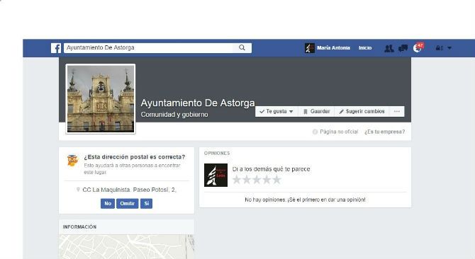Open the more options ellipsis button
Image resolution: width=475 pixels, height=259 pixels.
tap(397, 111)
